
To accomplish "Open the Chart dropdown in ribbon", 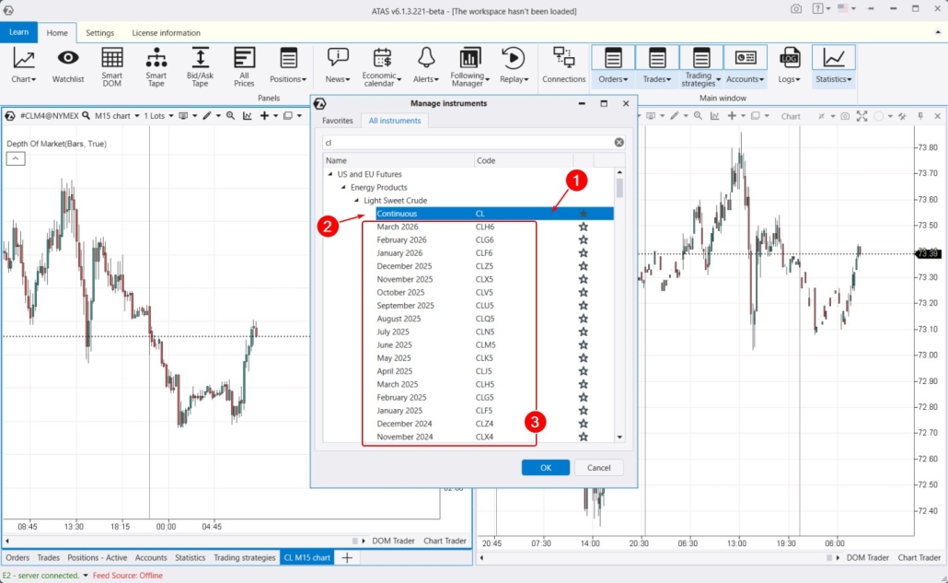I will pos(24,65).
